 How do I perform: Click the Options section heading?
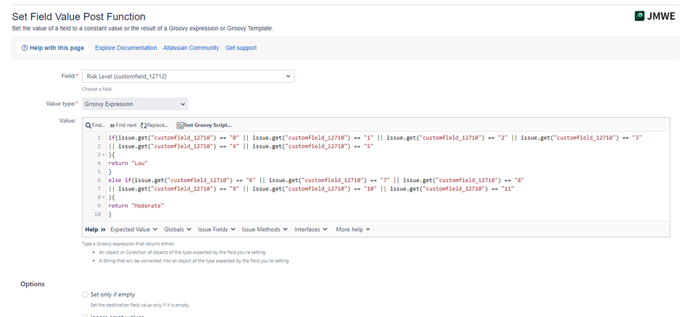click(x=32, y=284)
